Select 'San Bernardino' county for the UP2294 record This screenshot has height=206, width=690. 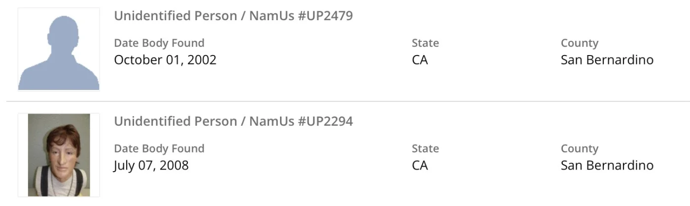[x=607, y=165]
